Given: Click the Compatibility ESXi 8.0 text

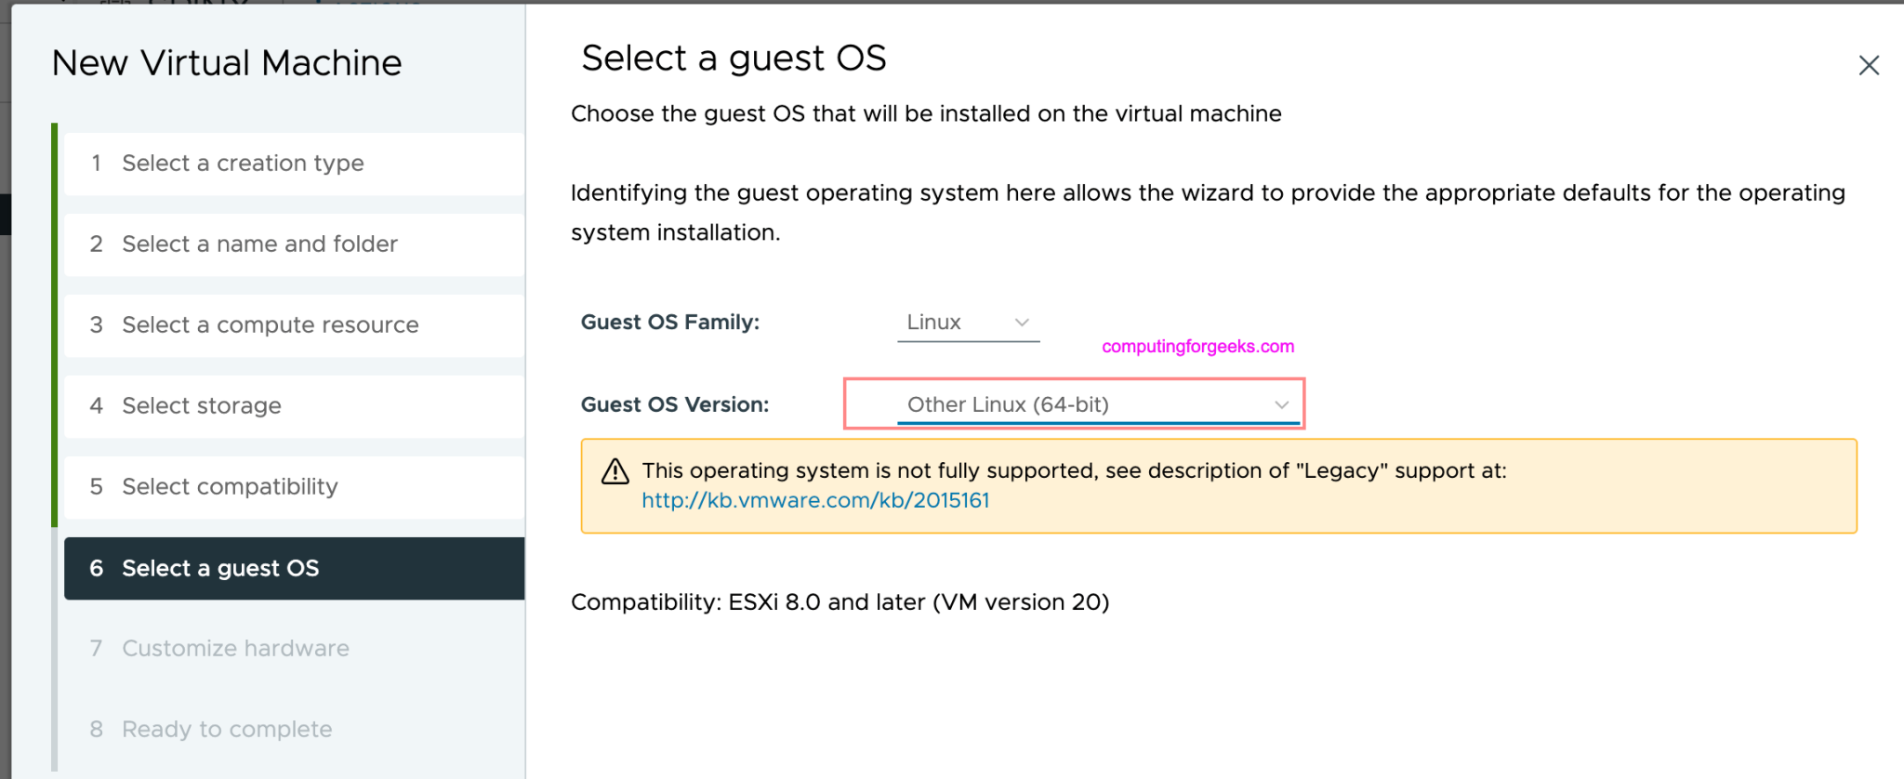Looking at the screenshot, I should click(x=840, y=601).
